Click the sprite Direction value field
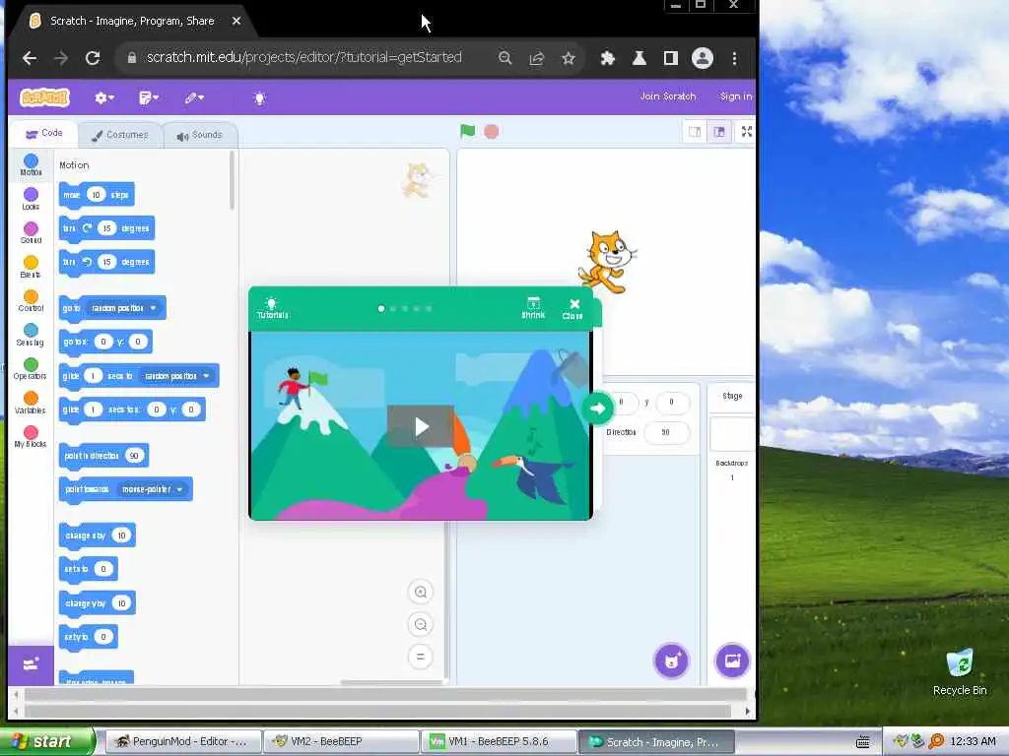 tap(666, 432)
